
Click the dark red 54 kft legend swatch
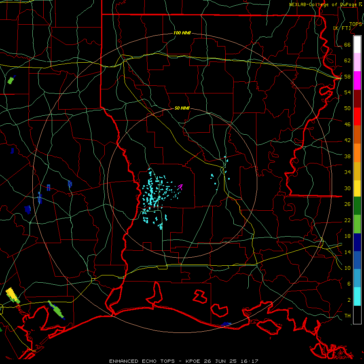click(357, 99)
